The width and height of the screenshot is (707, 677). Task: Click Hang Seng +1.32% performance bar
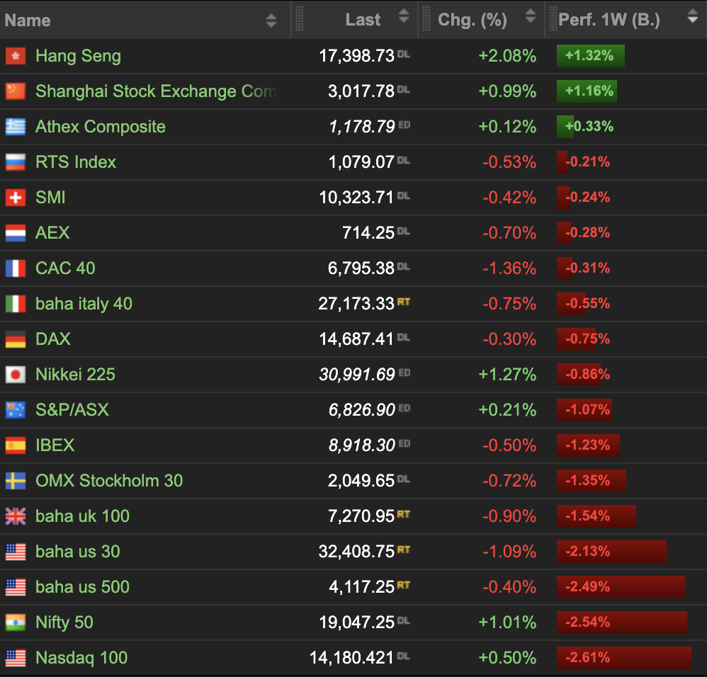pyautogui.click(x=591, y=56)
